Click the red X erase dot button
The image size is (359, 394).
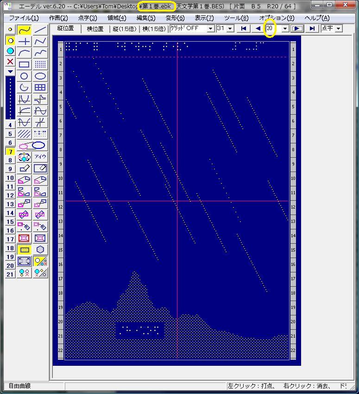point(10,62)
